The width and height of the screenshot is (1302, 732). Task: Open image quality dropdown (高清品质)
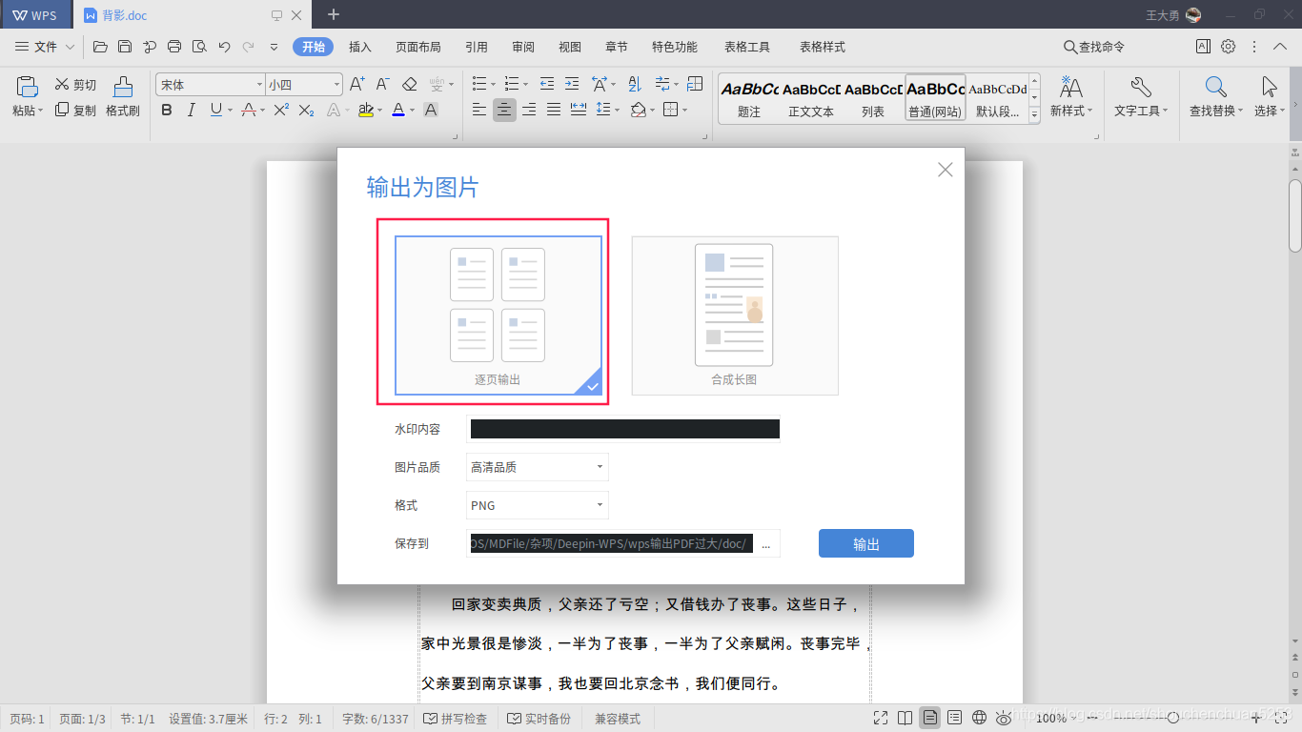[538, 467]
